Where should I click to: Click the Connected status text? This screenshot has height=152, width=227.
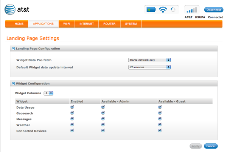tap(216, 17)
